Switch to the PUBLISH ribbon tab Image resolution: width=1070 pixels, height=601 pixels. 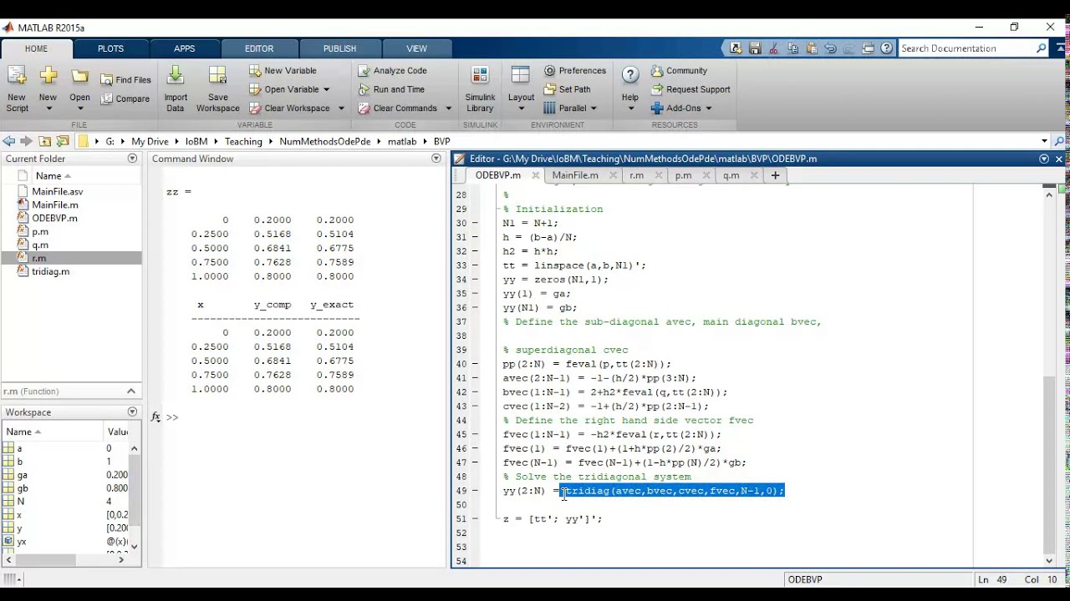[339, 48]
